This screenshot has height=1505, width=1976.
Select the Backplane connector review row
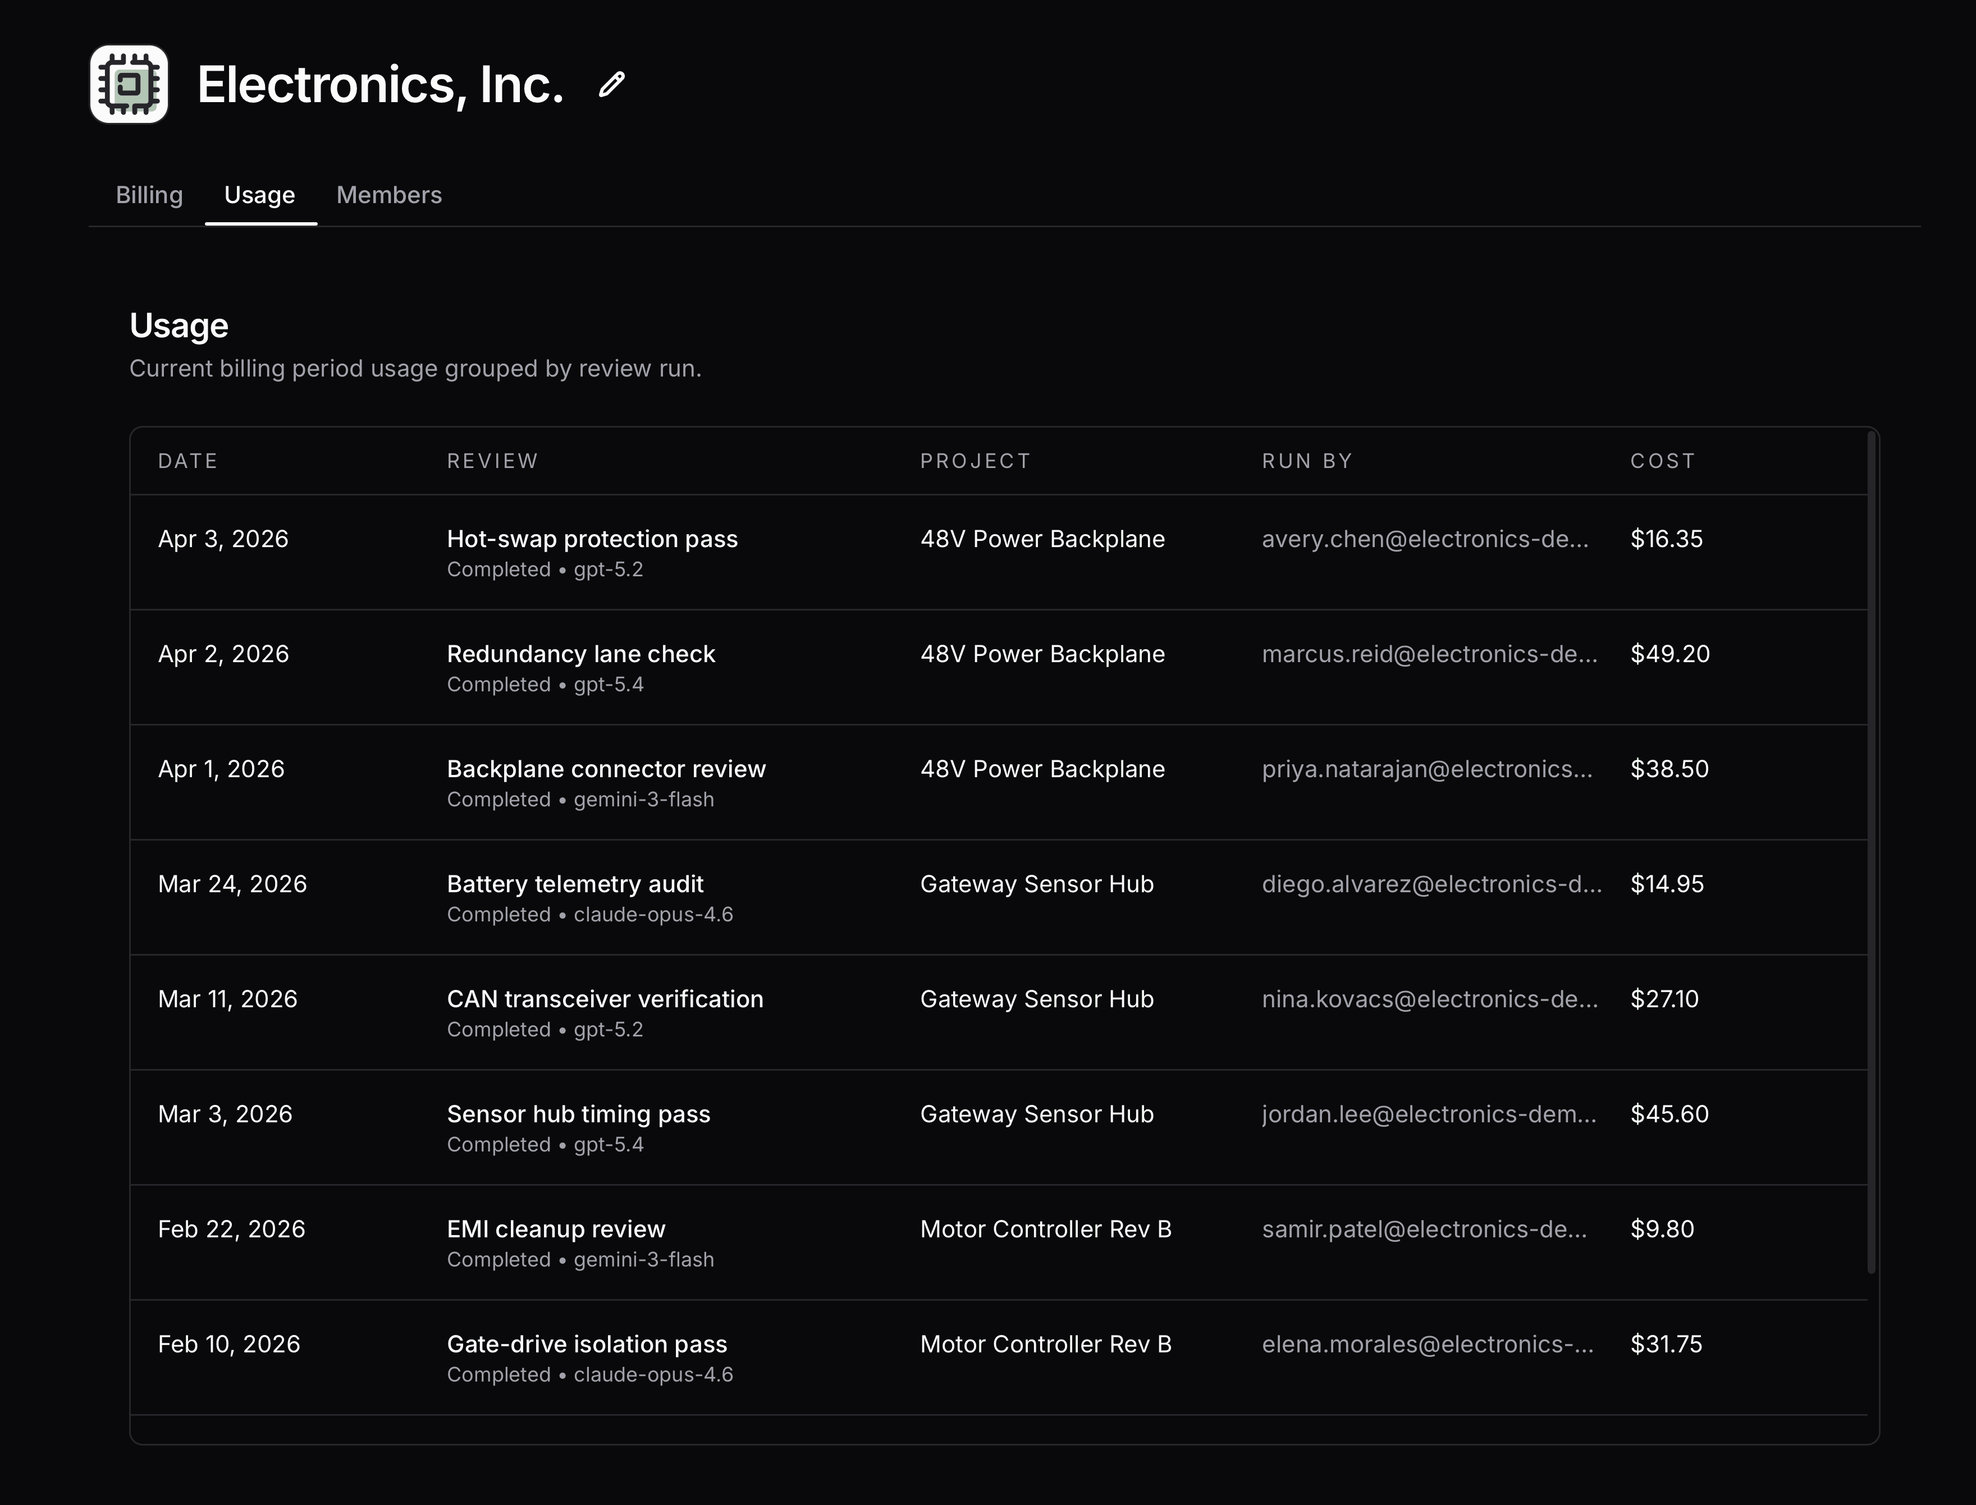[x=606, y=768]
